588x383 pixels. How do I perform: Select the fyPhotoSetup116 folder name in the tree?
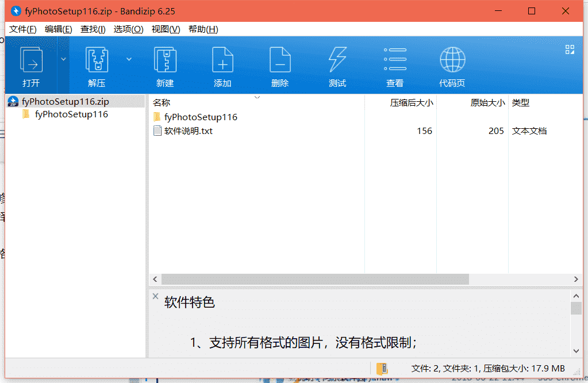[71, 114]
